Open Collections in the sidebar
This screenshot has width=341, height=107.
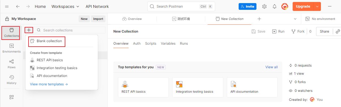tap(12, 33)
